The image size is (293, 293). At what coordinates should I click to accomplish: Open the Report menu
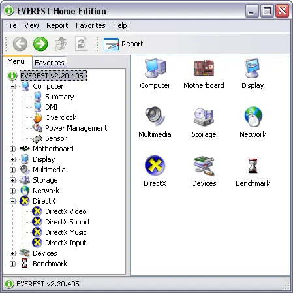click(x=57, y=25)
